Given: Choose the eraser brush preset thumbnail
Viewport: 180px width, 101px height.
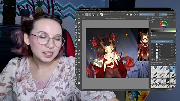Looking at the screenshot, I should point(154,69).
